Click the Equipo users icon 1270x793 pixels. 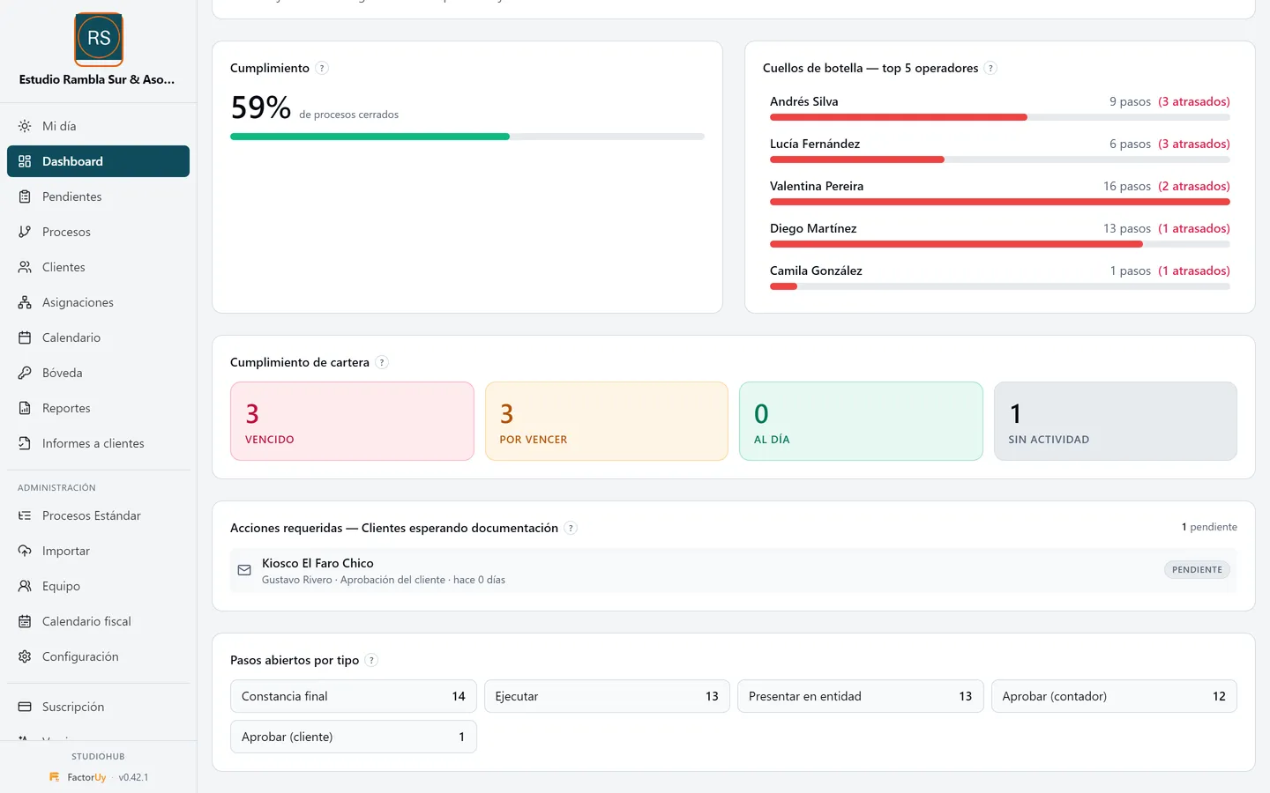point(25,586)
